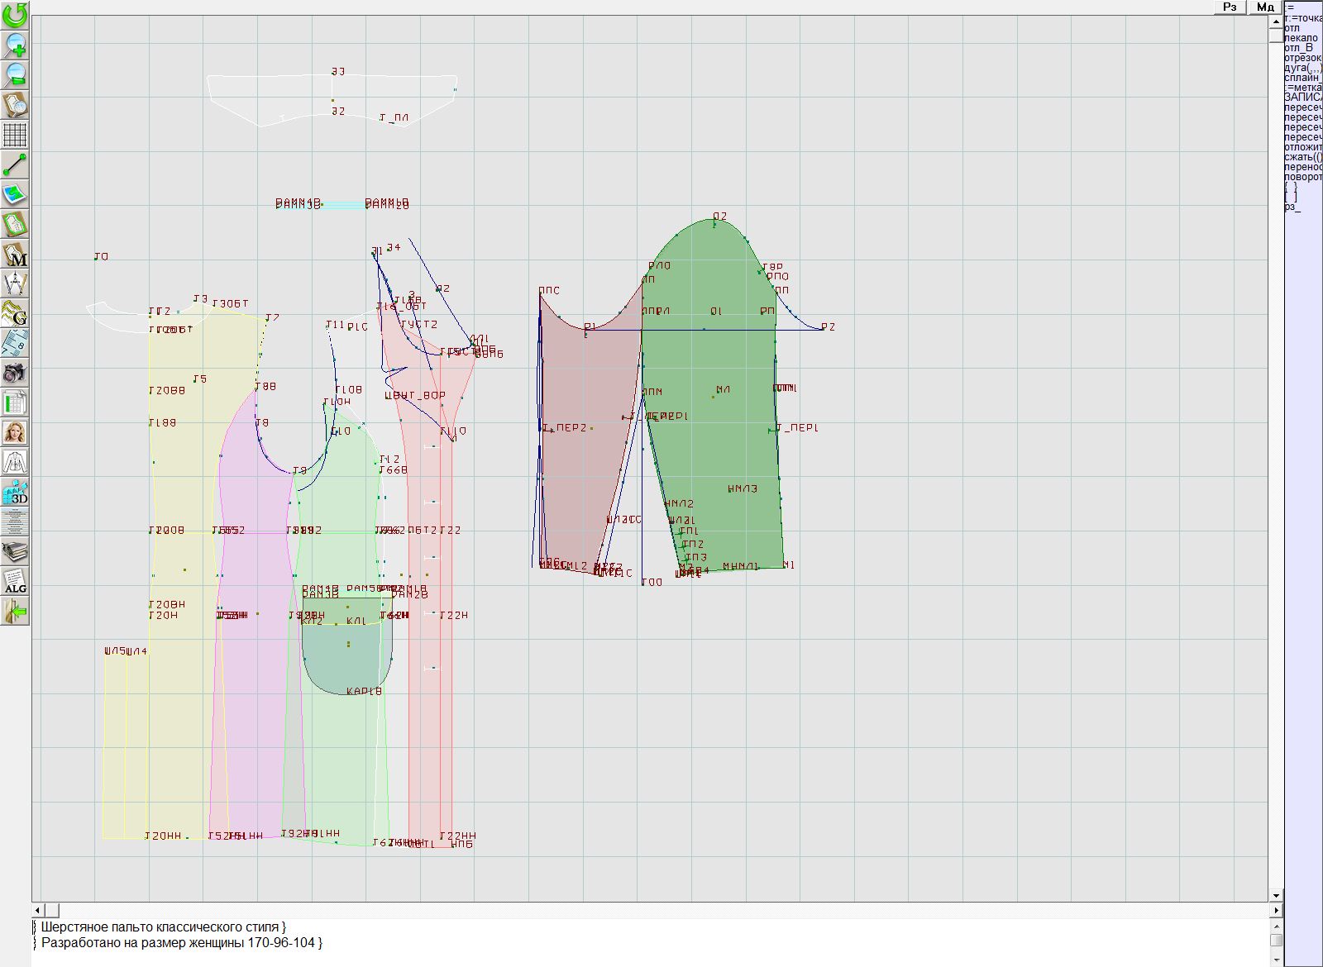This screenshot has width=1323, height=967.
Task: Open the camera snapshot tool
Action: point(15,373)
